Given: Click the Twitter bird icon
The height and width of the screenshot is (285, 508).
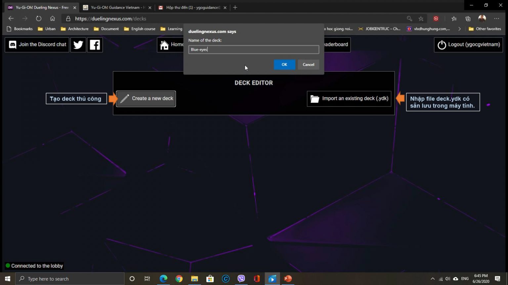Looking at the screenshot, I should pos(78,45).
